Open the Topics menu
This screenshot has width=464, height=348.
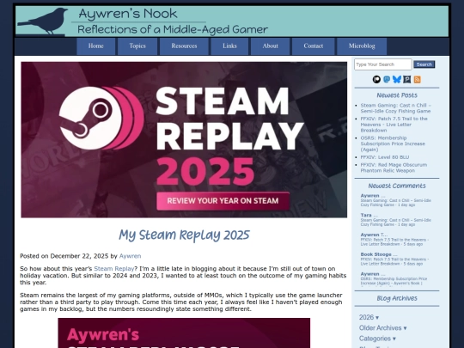(x=137, y=46)
